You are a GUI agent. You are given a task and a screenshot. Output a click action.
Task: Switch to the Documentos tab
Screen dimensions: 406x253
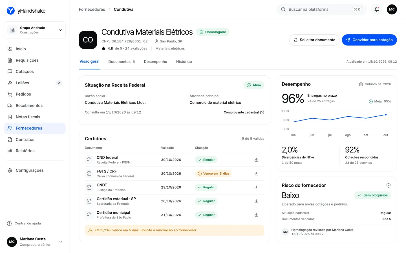[122, 62]
